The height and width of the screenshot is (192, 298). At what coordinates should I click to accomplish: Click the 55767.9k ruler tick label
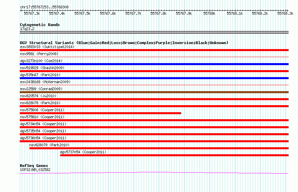[x=184, y=13]
